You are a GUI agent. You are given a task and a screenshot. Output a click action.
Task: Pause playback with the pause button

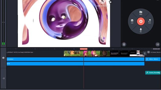(x=158, y=44)
